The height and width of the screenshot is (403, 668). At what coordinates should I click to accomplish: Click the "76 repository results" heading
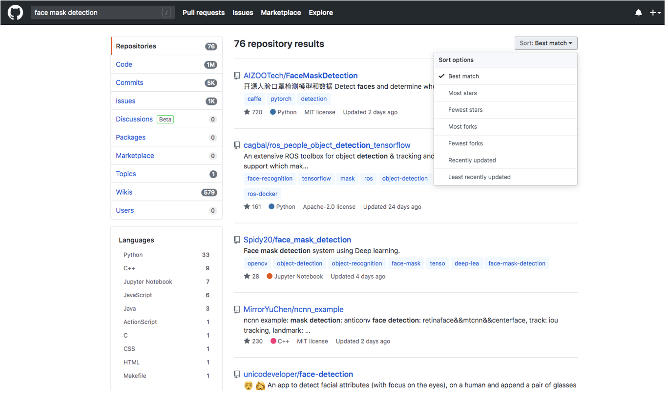pyautogui.click(x=279, y=44)
